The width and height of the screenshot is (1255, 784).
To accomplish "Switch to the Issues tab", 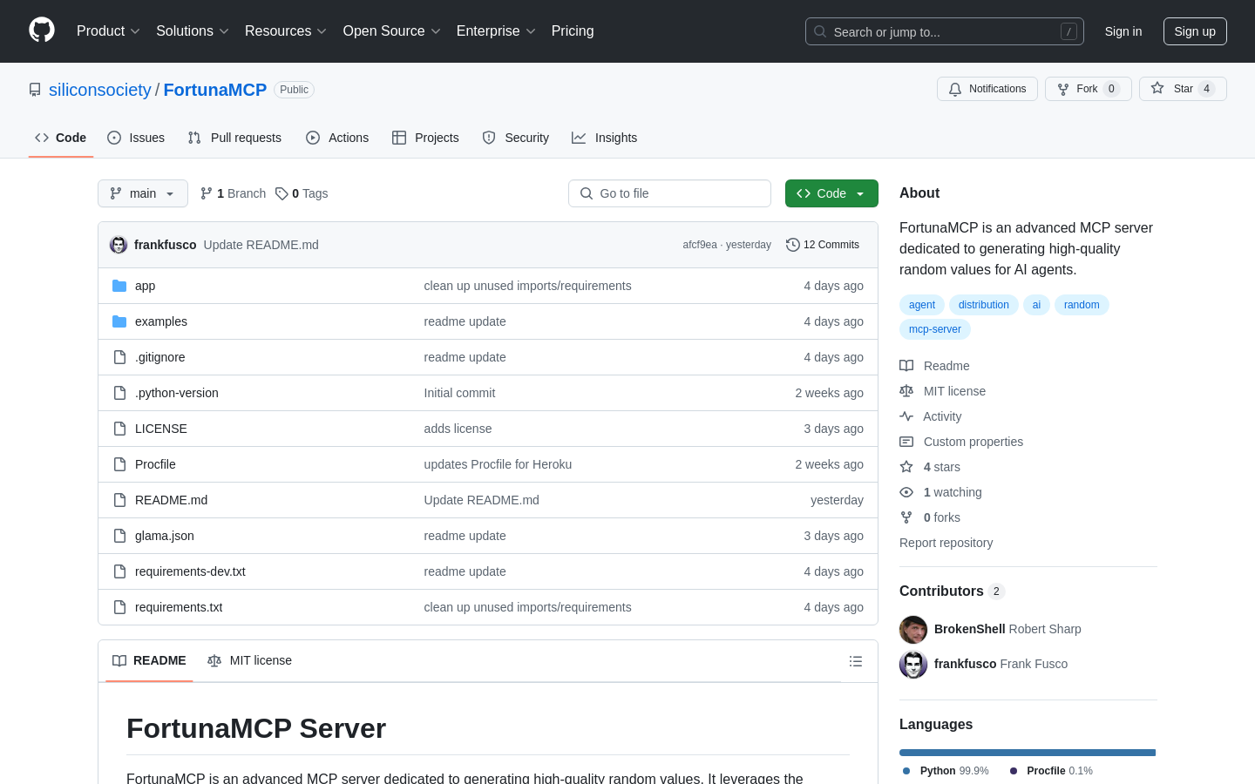I will [136, 138].
